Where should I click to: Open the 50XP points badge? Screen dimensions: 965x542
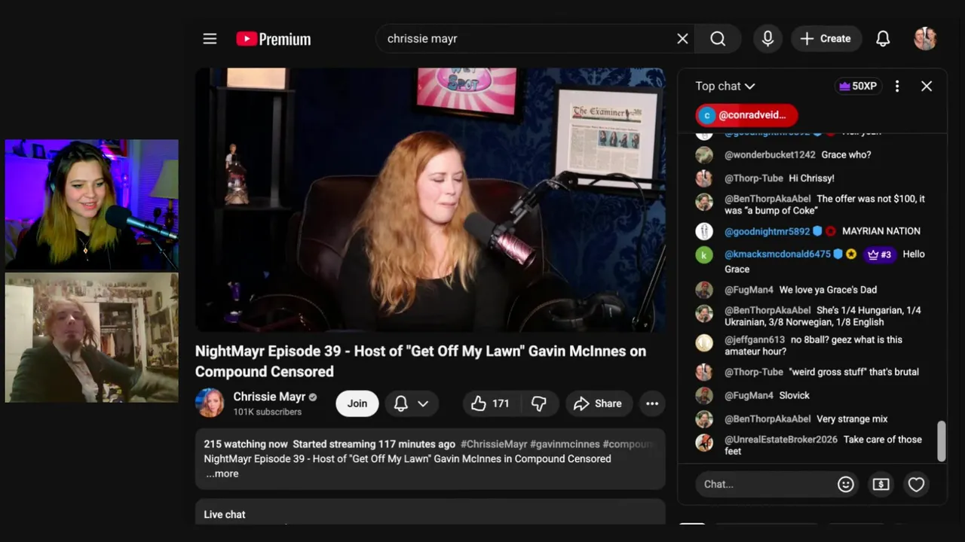(858, 87)
